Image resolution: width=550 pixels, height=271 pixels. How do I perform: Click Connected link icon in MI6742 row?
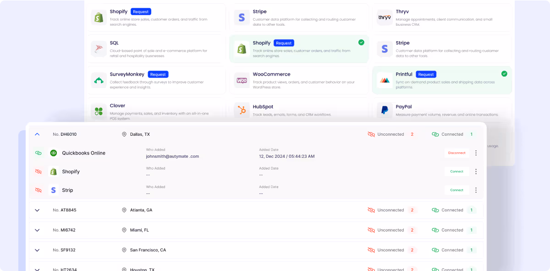435,230
